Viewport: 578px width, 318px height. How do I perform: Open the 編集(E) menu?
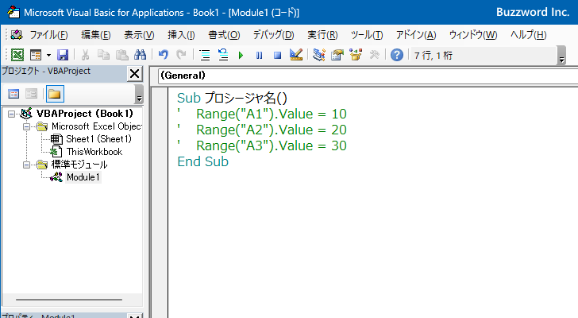96,35
